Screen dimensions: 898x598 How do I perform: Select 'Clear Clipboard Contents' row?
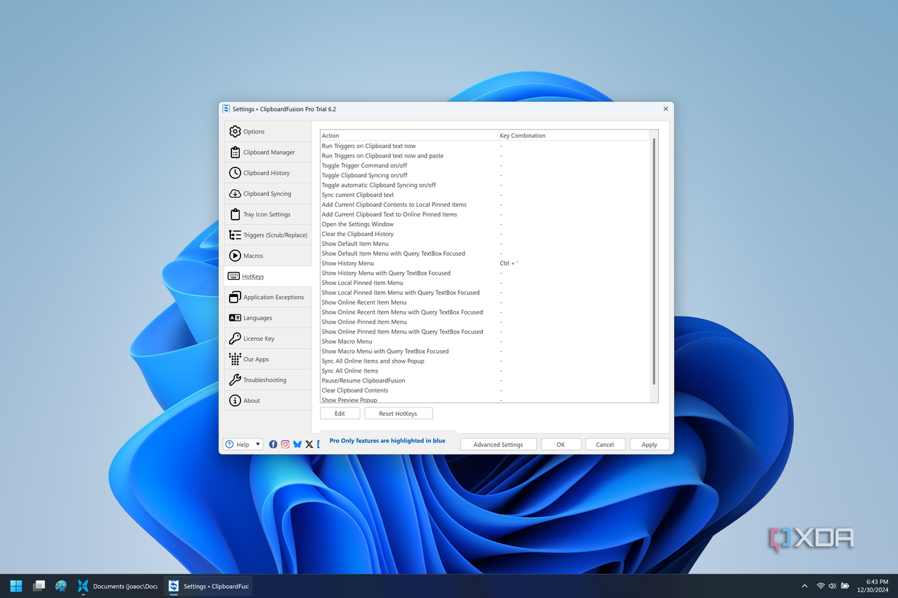tap(486, 390)
